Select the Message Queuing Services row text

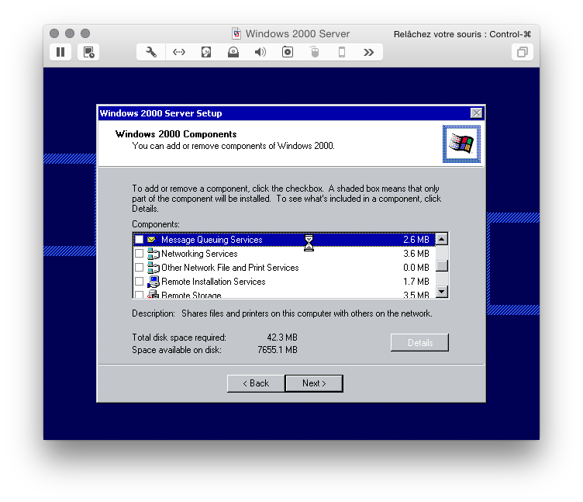pyautogui.click(x=212, y=240)
